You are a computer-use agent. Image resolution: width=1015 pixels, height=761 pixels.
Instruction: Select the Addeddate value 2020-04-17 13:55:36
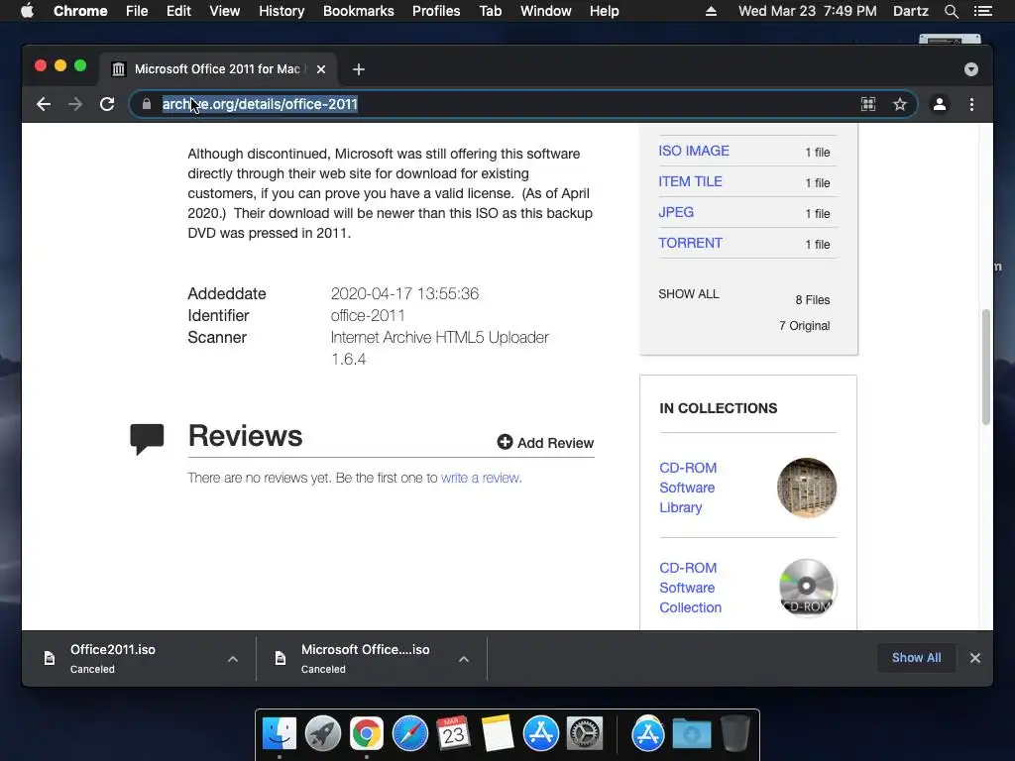tap(404, 293)
